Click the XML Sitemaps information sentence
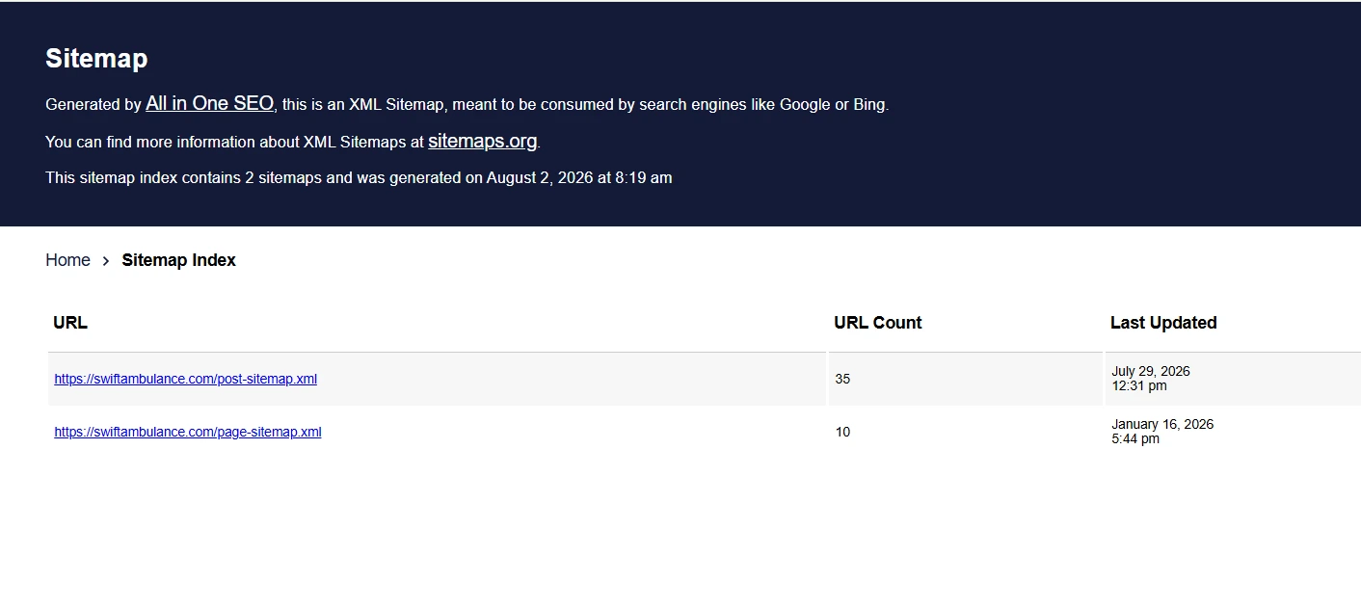 coord(293,142)
